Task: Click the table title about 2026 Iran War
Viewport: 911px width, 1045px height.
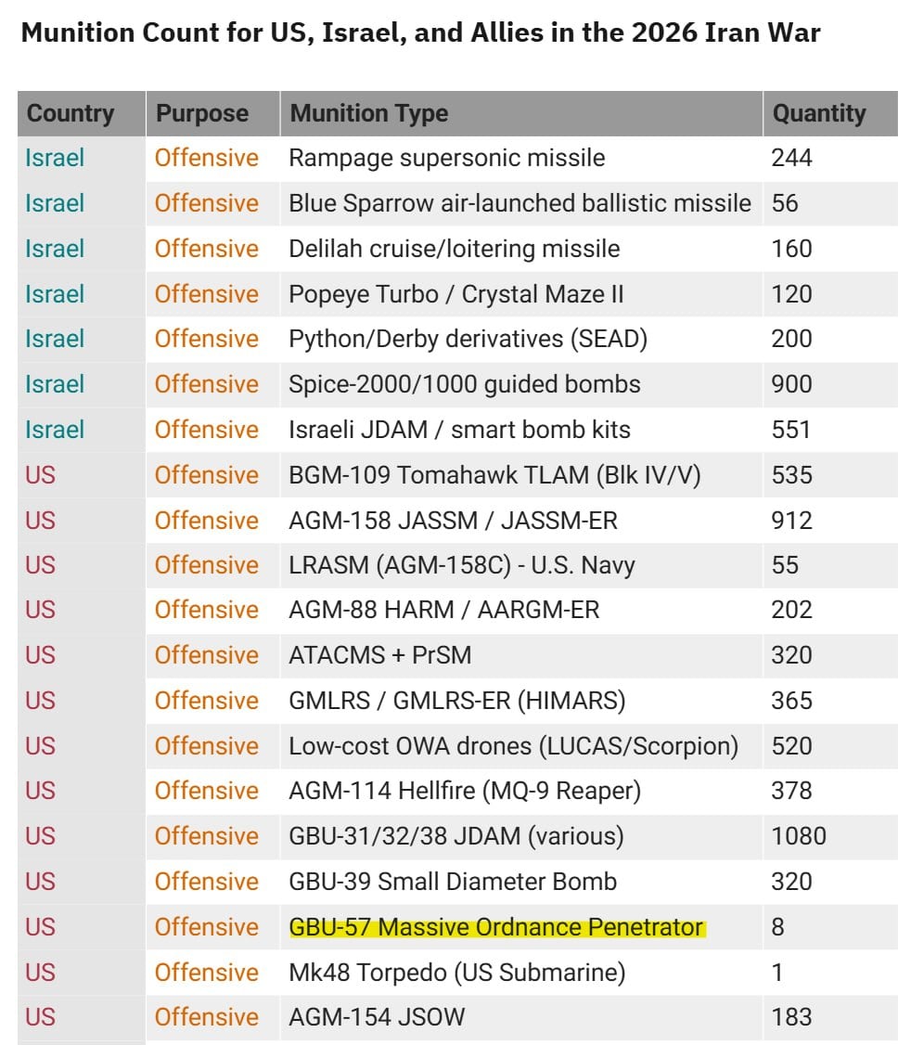Action: coord(420,33)
